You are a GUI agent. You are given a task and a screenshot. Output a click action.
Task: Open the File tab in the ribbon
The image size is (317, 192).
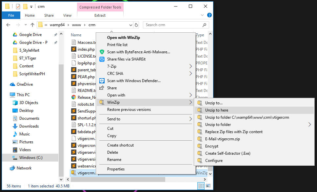coord(11,15)
